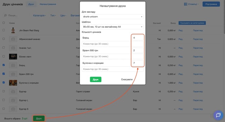Click the Бізнес-ланч product thumbnail
The width and height of the screenshot is (225, 122).
pos(13,56)
